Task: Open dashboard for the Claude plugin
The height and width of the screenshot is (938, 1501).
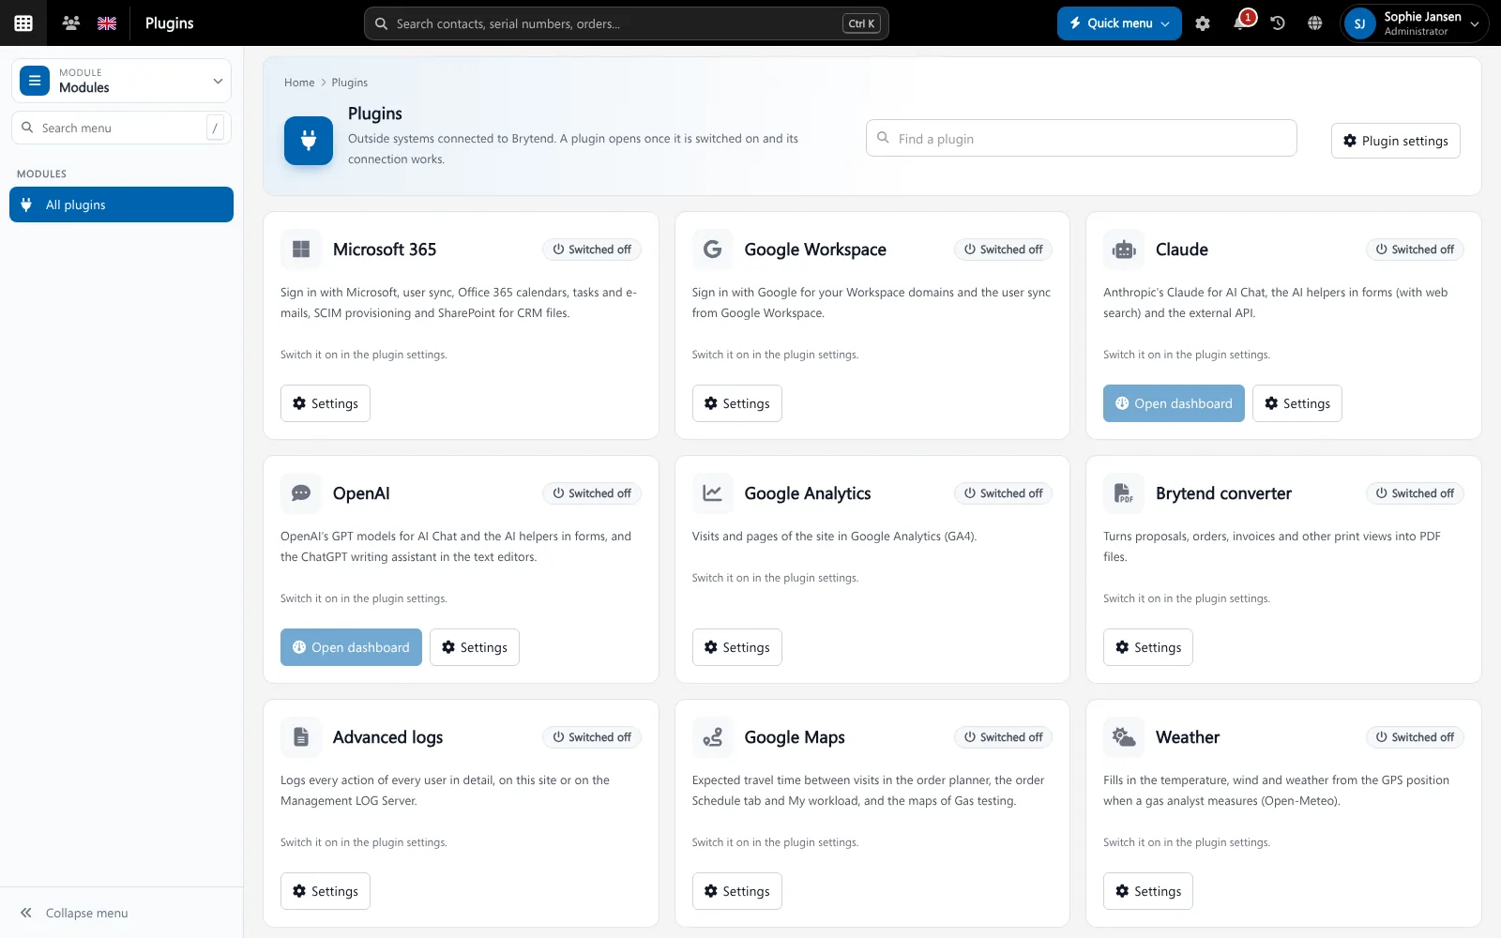Action: click(1174, 403)
